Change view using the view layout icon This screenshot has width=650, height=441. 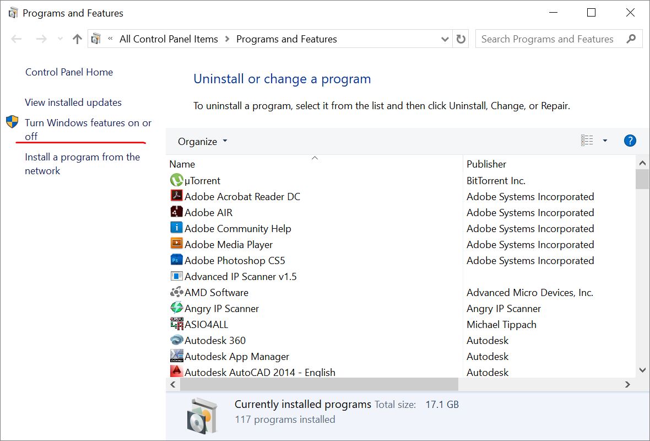pyautogui.click(x=587, y=141)
